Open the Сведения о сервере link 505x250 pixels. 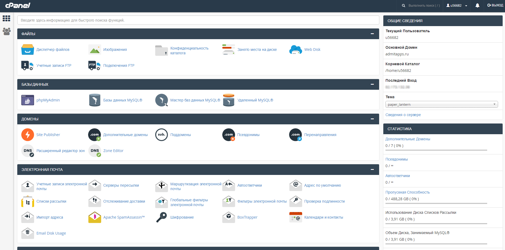pyautogui.click(x=403, y=115)
